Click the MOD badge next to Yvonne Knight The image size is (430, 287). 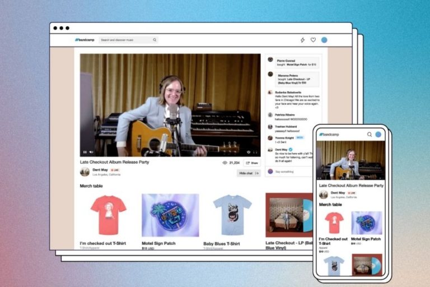coord(300,137)
